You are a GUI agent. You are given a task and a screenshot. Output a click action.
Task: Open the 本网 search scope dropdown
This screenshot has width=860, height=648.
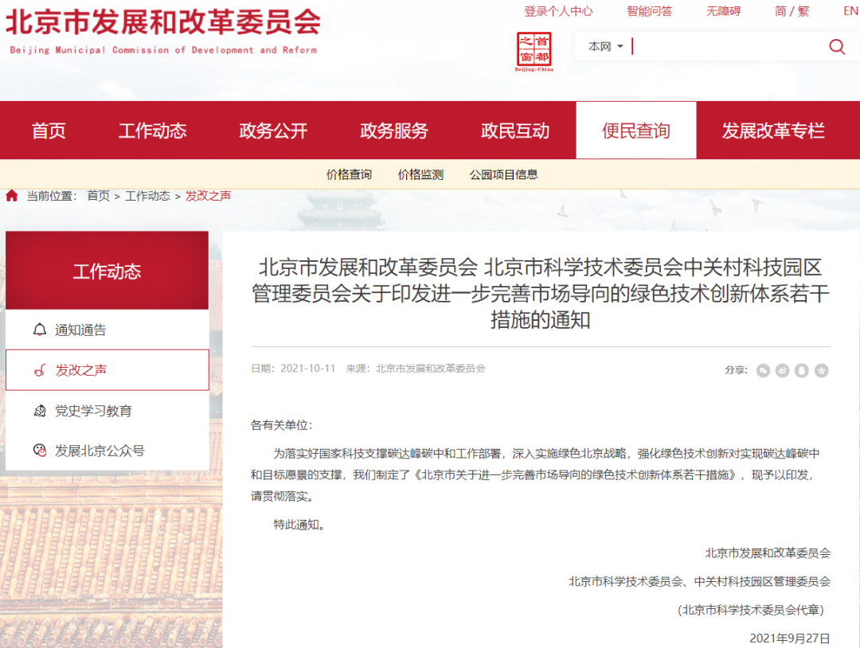pos(605,47)
